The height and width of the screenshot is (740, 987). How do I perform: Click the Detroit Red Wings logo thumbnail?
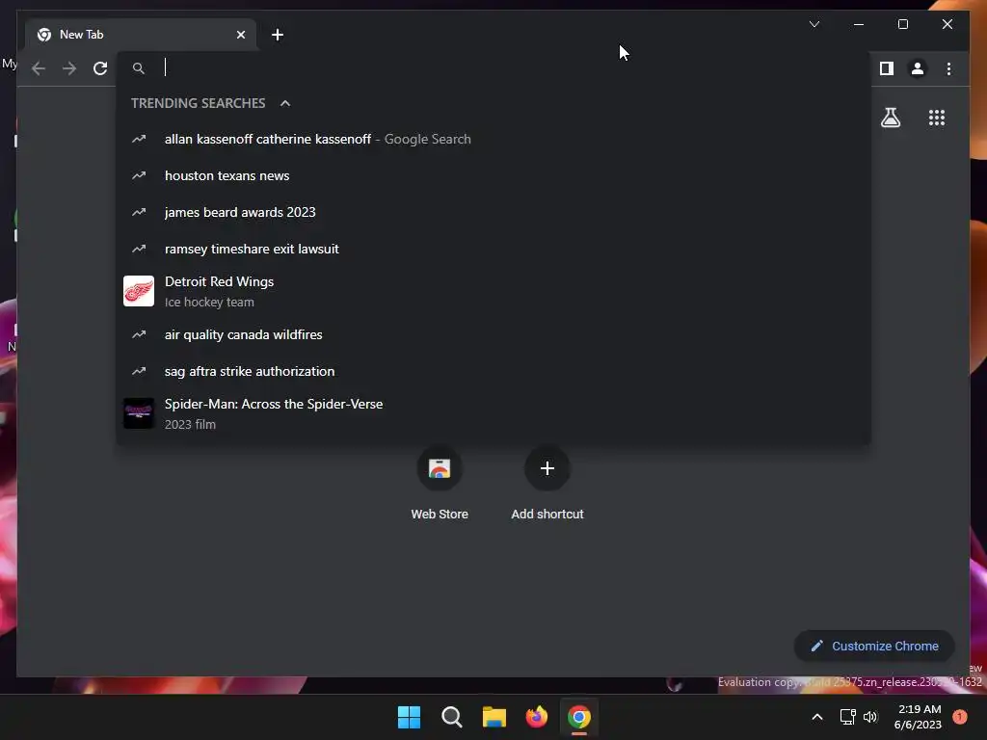pyautogui.click(x=139, y=291)
